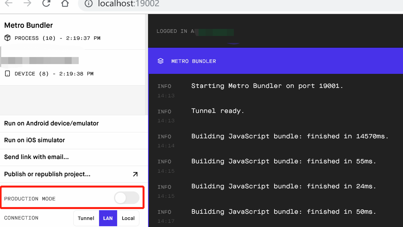Screen dimensions: 403x227
Task: Toggle the Production Mode switch
Action: pos(127,198)
